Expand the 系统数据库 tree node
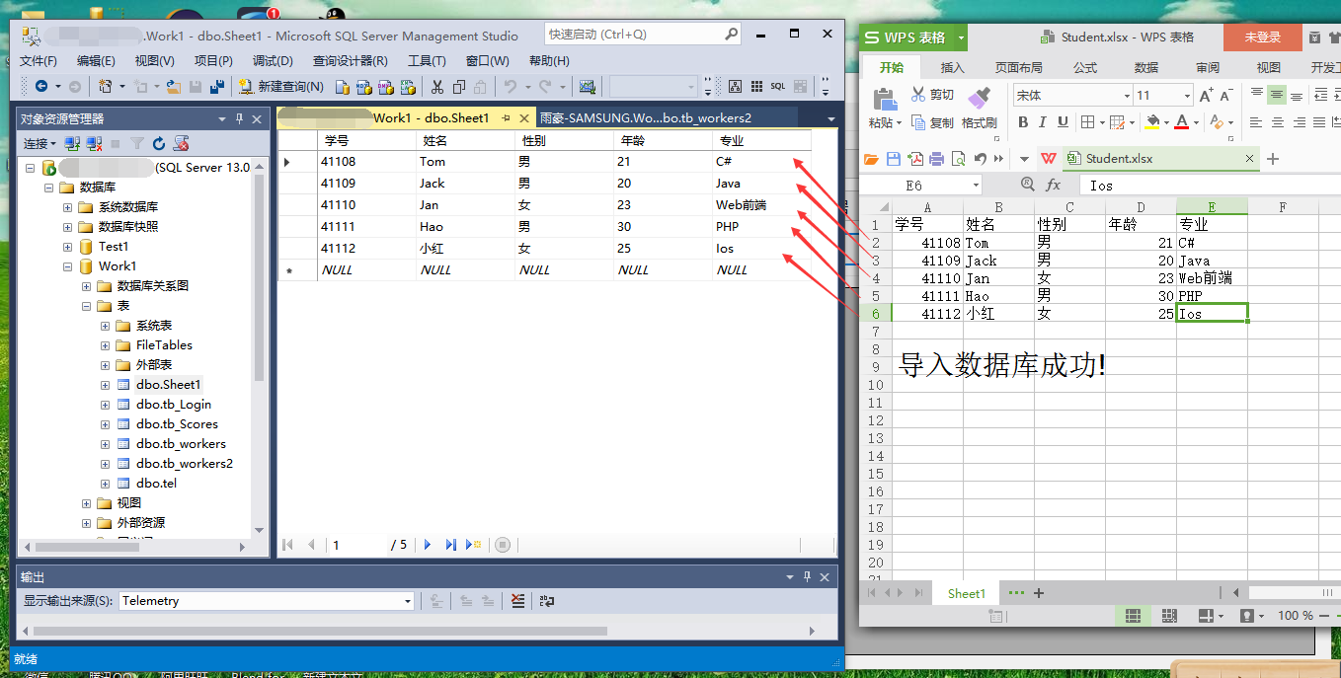 click(68, 207)
